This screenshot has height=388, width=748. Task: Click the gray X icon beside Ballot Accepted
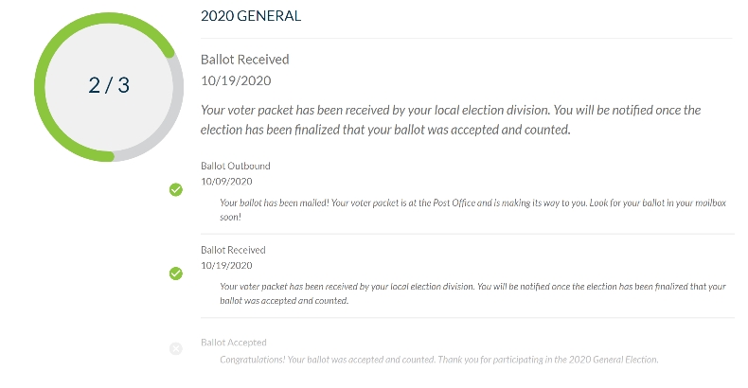tap(175, 348)
